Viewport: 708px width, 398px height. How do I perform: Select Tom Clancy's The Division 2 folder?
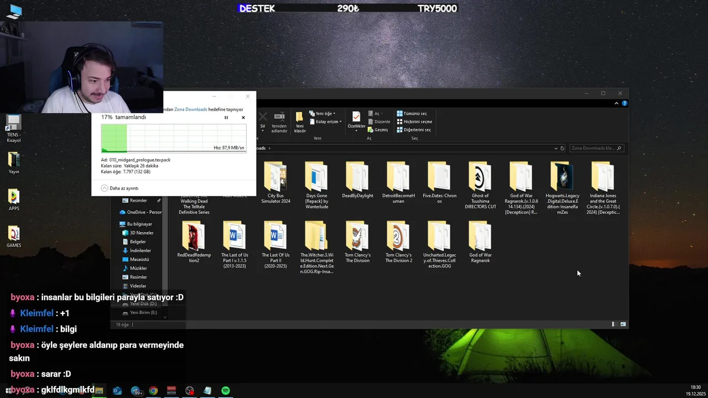[x=398, y=242]
